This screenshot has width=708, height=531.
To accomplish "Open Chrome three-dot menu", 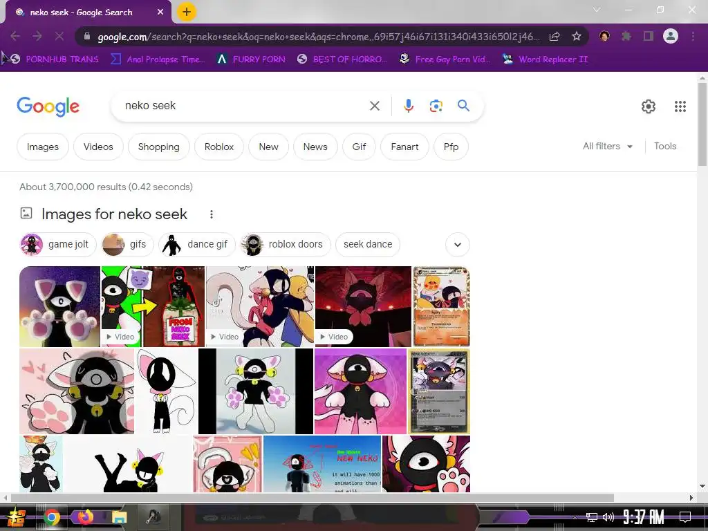I will 693,36.
